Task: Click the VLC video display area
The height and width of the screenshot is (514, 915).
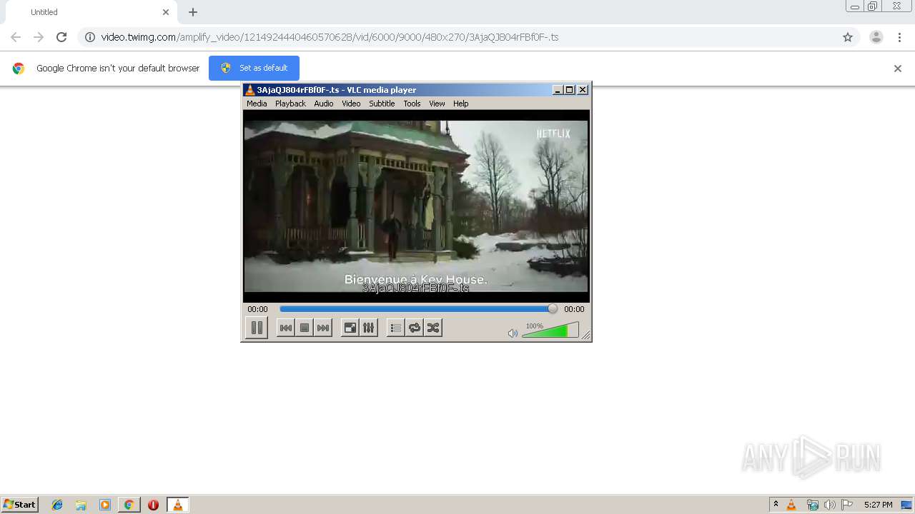Action: [416, 206]
